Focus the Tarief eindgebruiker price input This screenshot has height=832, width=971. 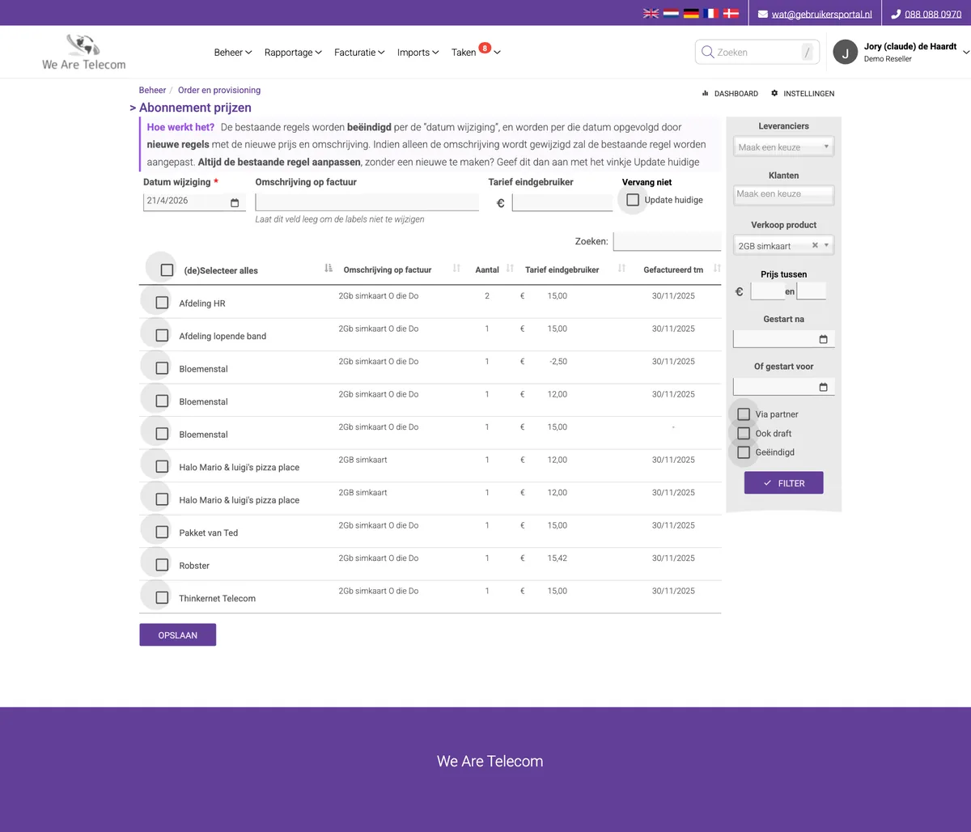point(562,202)
